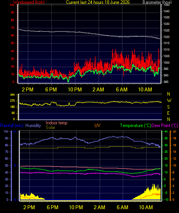Click the orange 18 on the UV axis

pyautogui.click(x=174, y=138)
